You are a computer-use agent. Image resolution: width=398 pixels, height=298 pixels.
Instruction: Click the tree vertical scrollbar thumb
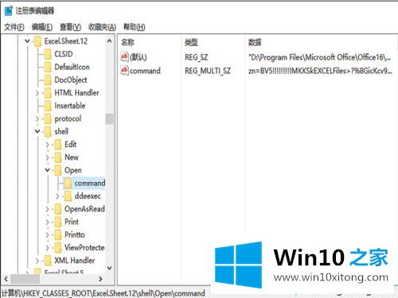(x=109, y=119)
